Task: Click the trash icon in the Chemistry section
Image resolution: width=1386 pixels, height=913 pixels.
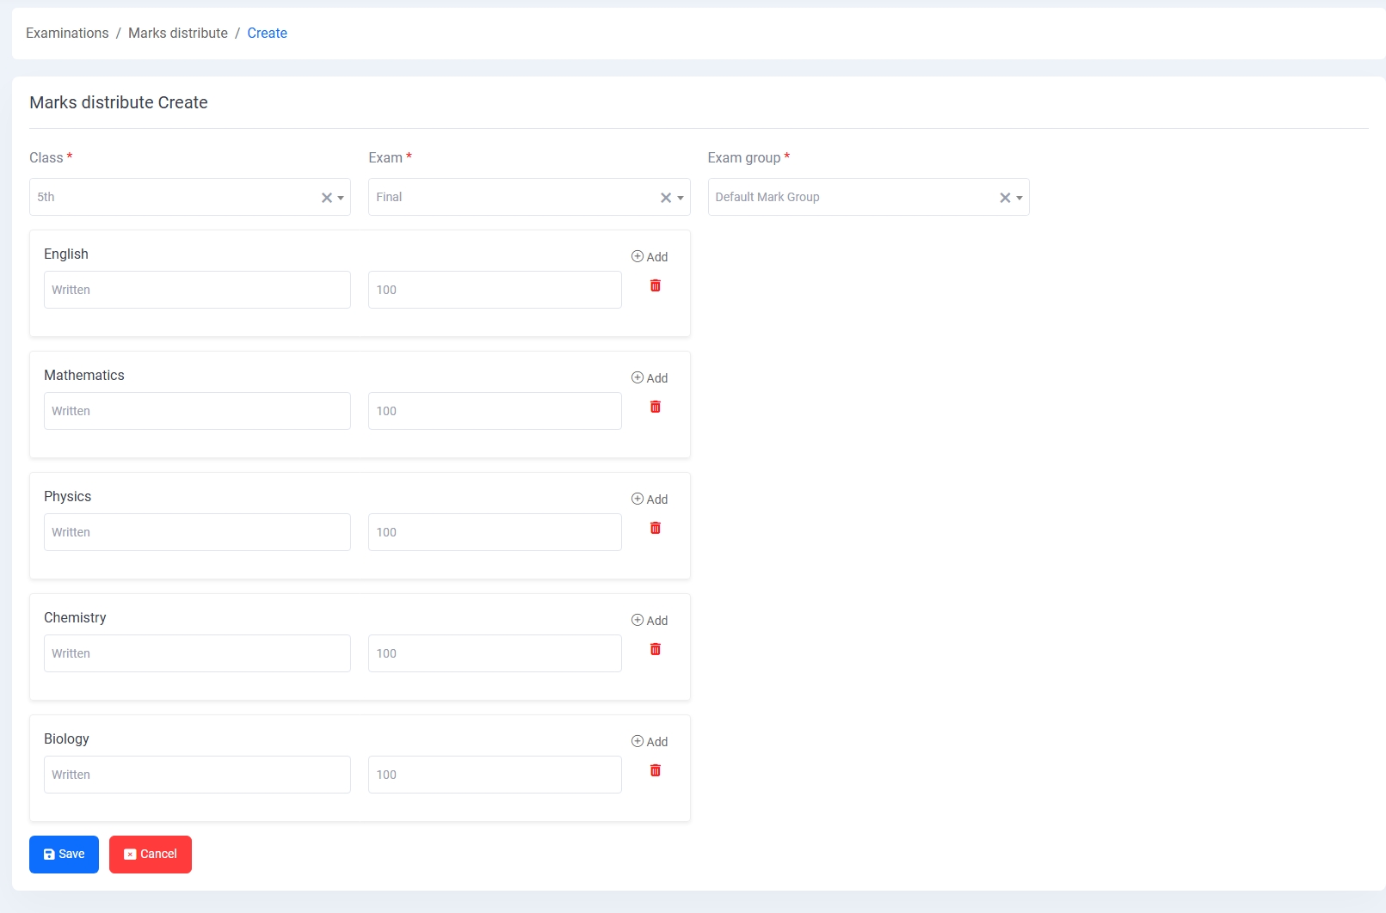Action: (x=656, y=649)
